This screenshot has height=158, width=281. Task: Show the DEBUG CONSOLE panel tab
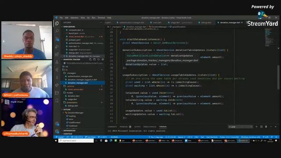tap(150, 127)
